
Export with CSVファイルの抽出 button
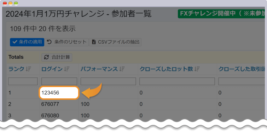(115, 42)
